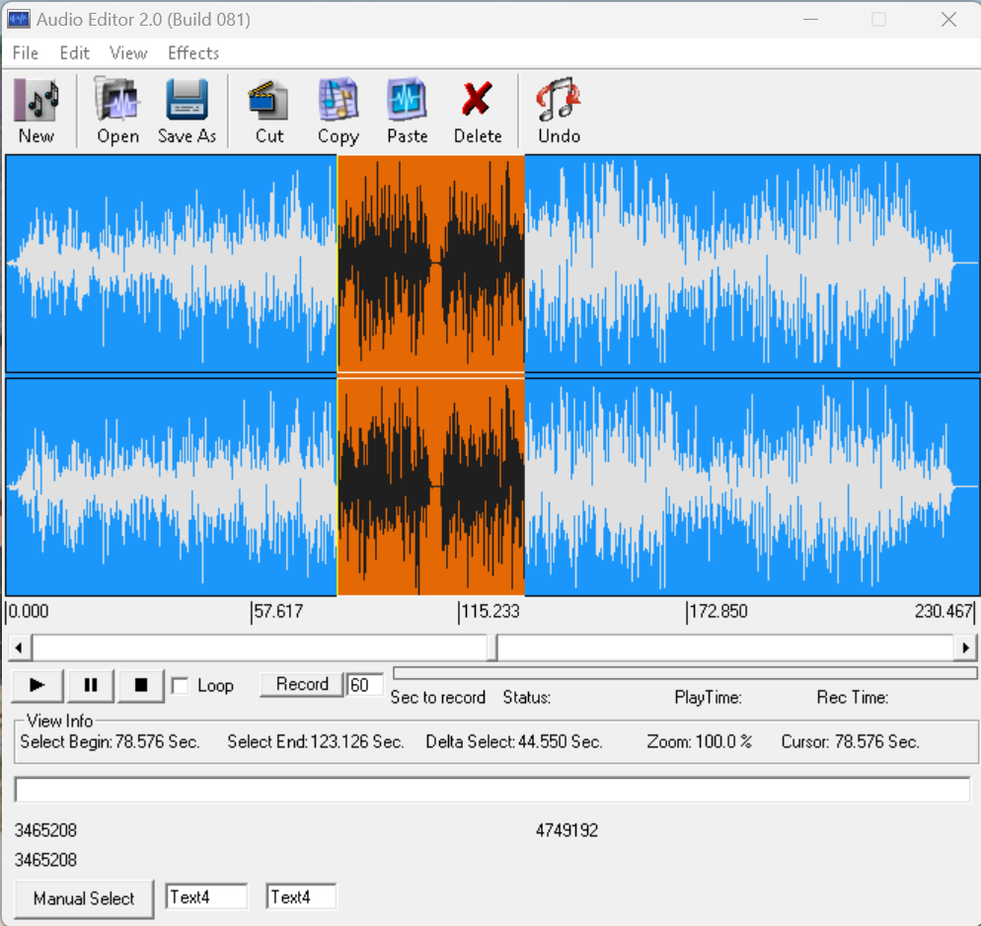981x926 pixels.
Task: Click the Audio Editor title bar app icon
Action: coord(18,20)
